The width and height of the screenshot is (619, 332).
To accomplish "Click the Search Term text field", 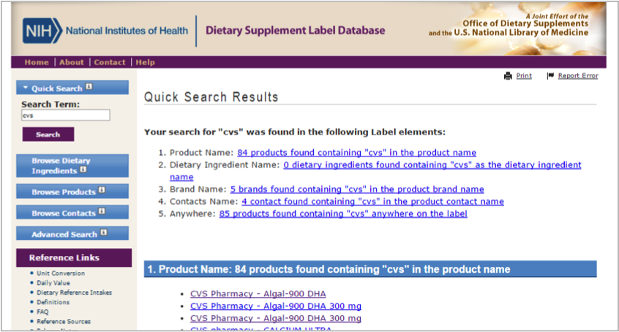I will pos(65,116).
